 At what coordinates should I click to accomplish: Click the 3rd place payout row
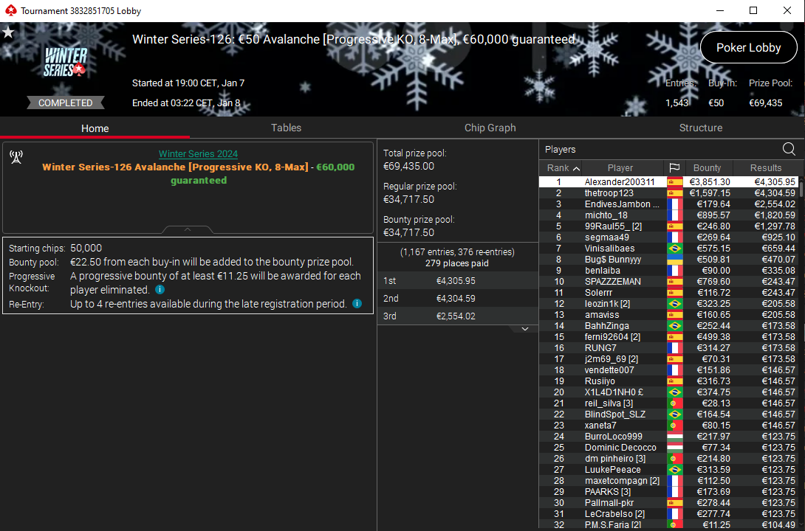click(457, 316)
